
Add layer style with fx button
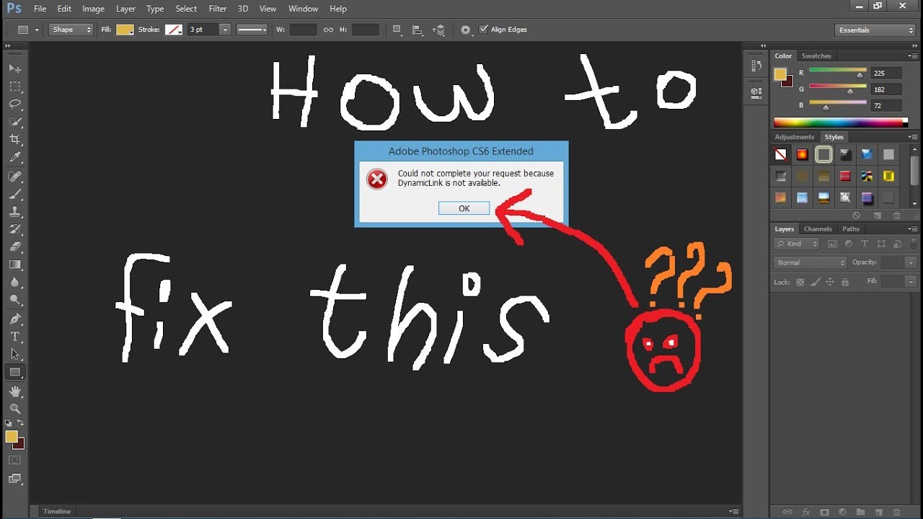805,512
